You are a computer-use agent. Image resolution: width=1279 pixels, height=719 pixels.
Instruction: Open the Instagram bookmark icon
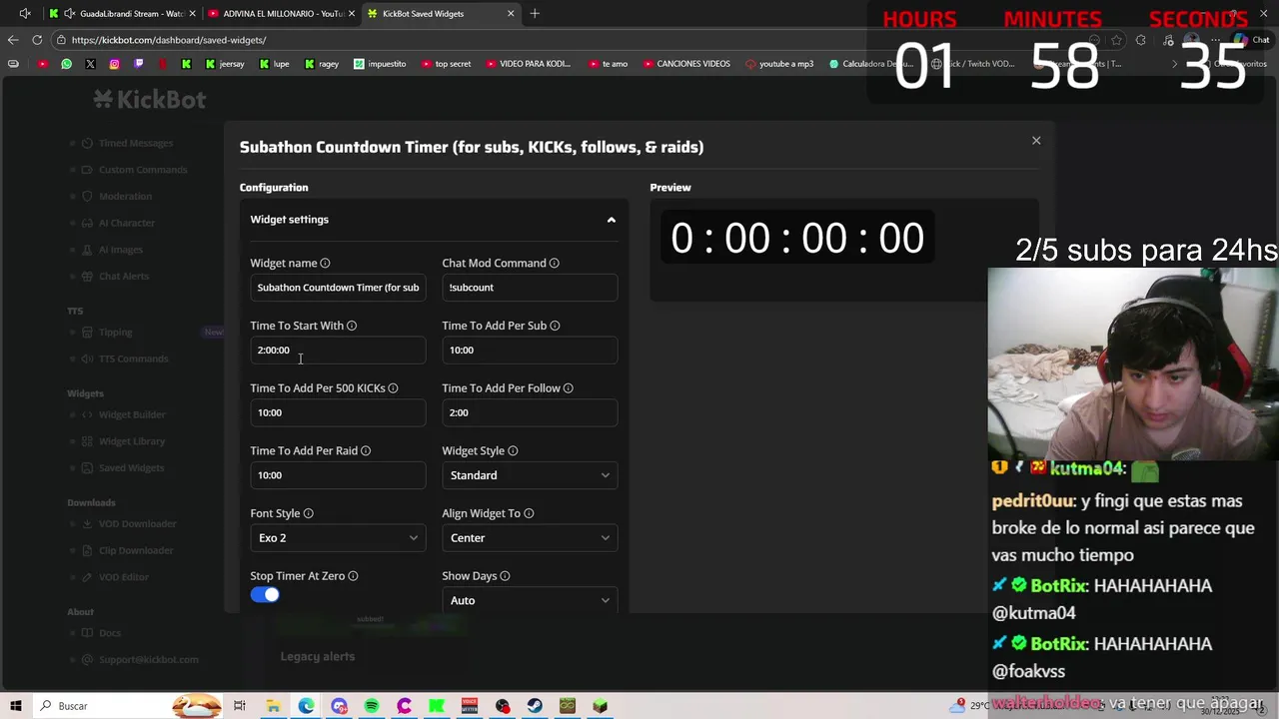coord(114,64)
